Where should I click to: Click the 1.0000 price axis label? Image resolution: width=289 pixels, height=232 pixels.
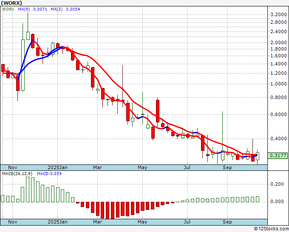point(278,84)
